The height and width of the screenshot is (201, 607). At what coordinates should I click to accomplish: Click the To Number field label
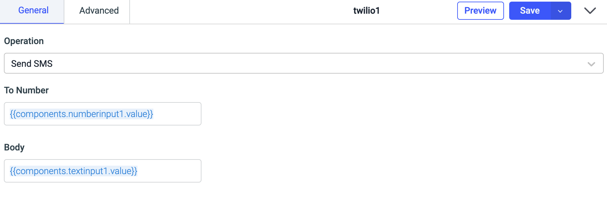click(x=26, y=90)
